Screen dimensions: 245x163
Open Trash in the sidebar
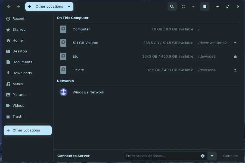(x=28, y=117)
